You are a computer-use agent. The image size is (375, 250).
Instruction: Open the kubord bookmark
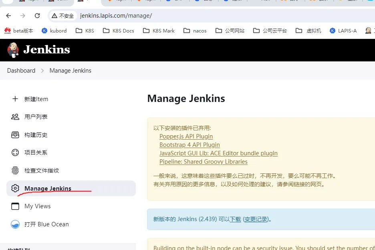pyautogui.click(x=54, y=30)
